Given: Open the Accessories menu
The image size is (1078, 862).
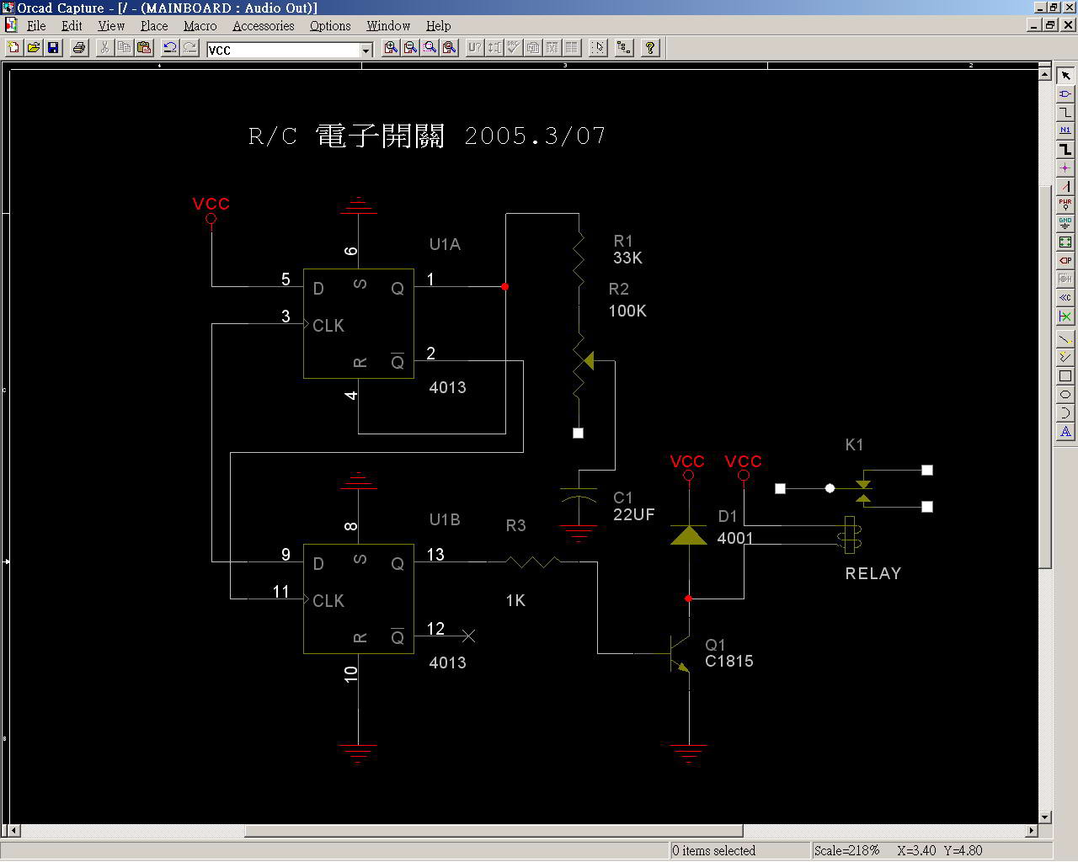Looking at the screenshot, I should pos(264,26).
